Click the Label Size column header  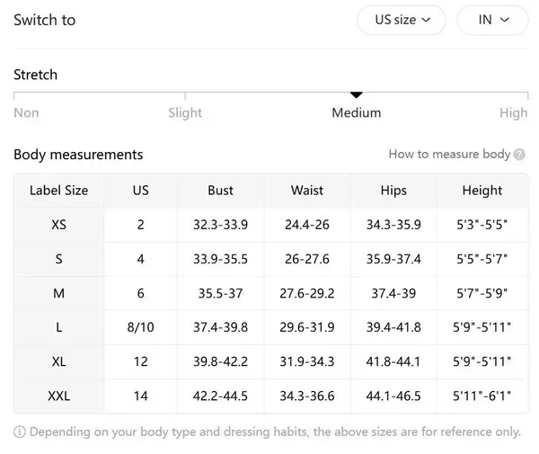click(59, 191)
